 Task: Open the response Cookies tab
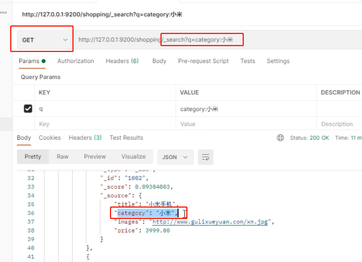50,138
